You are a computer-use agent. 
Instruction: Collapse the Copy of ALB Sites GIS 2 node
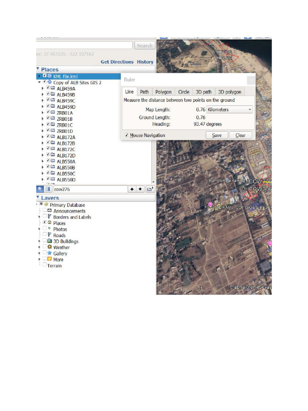[39, 82]
